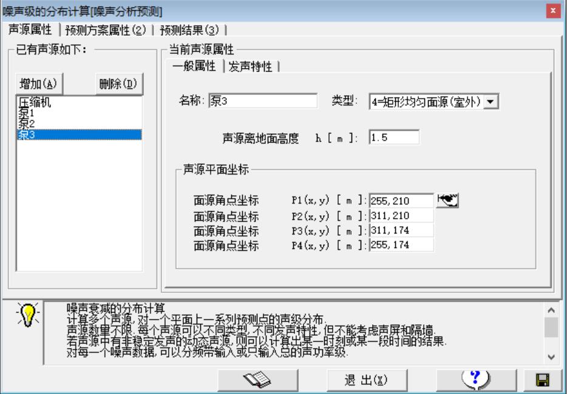The height and width of the screenshot is (394, 567).
Task: Click the question mark help icon
Action: [476, 380]
